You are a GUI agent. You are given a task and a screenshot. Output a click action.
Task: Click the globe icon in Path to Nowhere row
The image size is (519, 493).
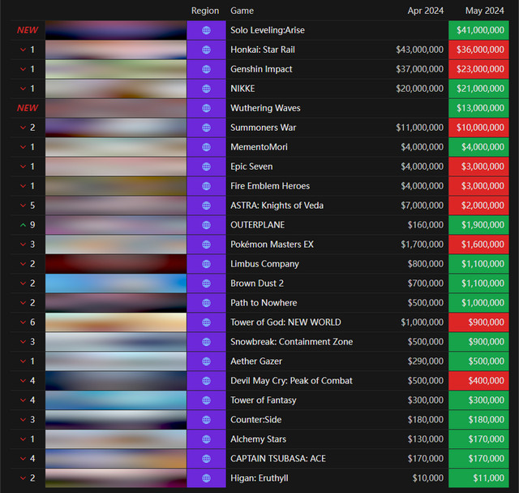click(206, 303)
